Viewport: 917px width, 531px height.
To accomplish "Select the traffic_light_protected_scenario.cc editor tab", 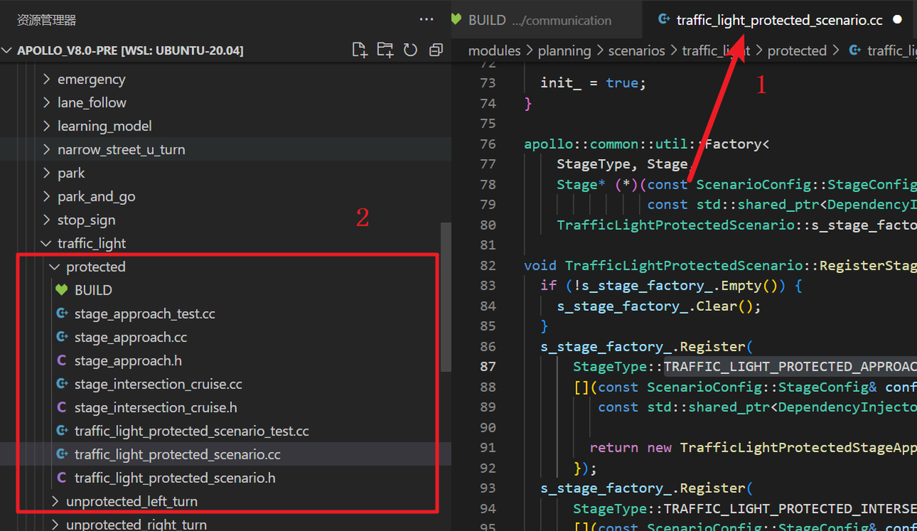I will coord(779,20).
